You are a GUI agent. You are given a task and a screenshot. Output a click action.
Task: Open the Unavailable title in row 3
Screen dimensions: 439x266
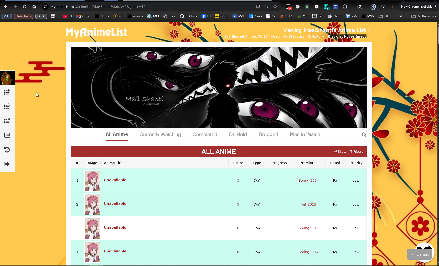(x=115, y=228)
